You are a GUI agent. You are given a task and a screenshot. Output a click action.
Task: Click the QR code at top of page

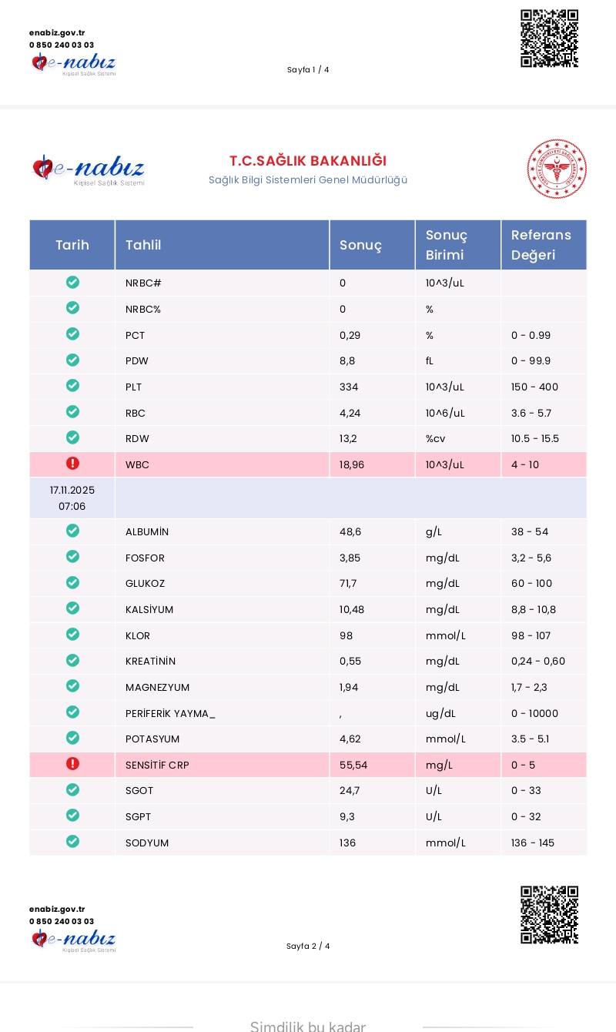point(549,39)
